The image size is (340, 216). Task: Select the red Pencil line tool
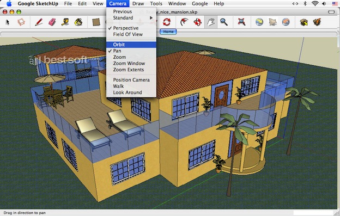(39, 22)
